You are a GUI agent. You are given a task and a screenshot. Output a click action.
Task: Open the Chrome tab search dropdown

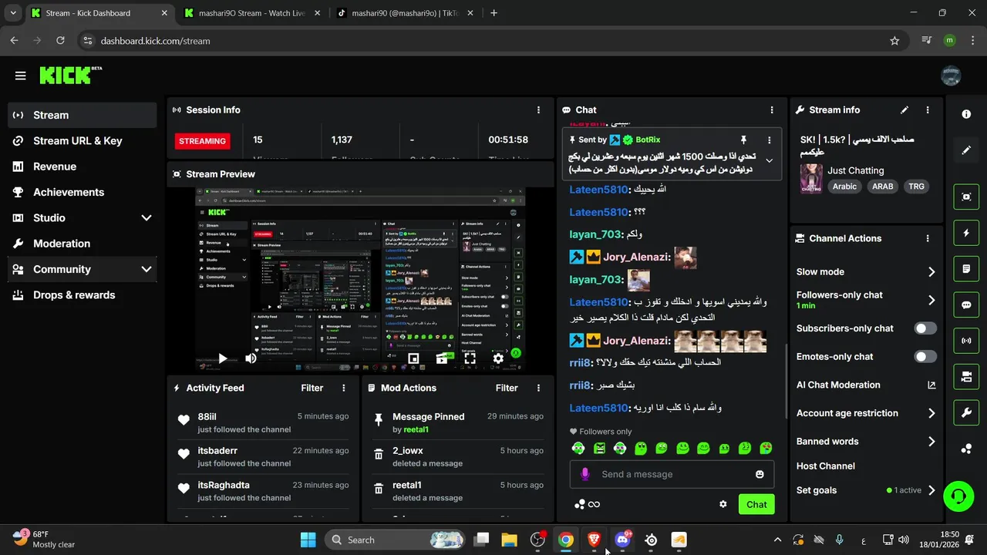[x=12, y=13]
